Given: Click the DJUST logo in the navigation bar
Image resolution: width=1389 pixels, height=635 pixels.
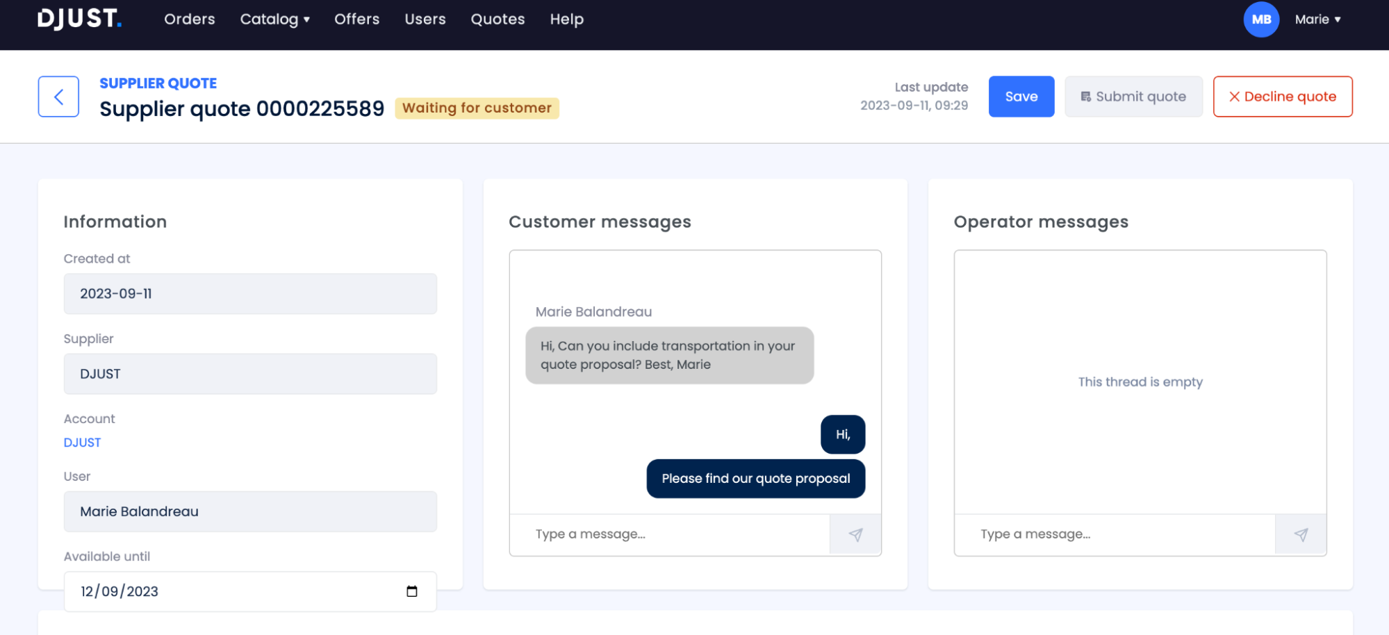Looking at the screenshot, I should click(x=79, y=19).
